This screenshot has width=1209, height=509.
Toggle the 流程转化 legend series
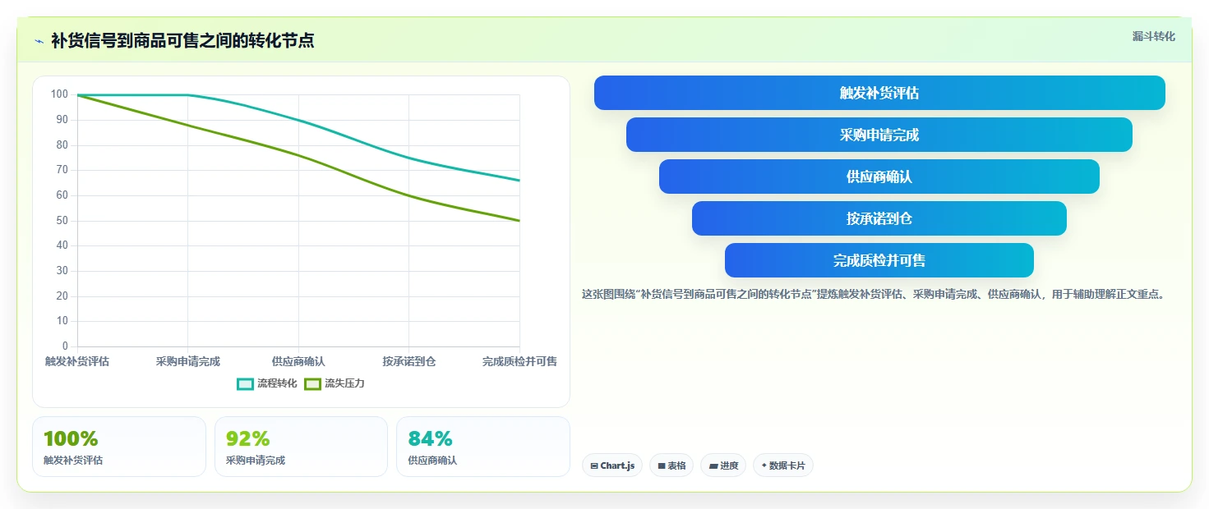(x=267, y=383)
